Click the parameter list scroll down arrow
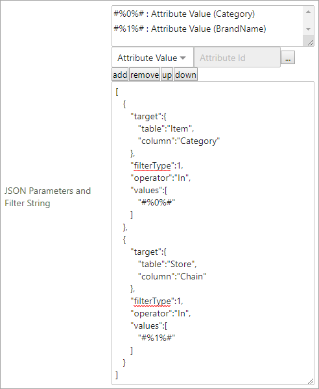Screen dimensions: 319x389 309,29
